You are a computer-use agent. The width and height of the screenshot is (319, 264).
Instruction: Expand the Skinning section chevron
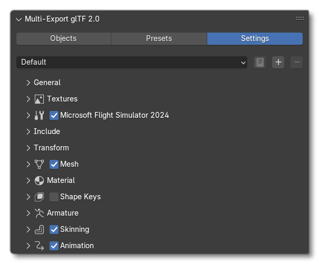click(x=28, y=229)
